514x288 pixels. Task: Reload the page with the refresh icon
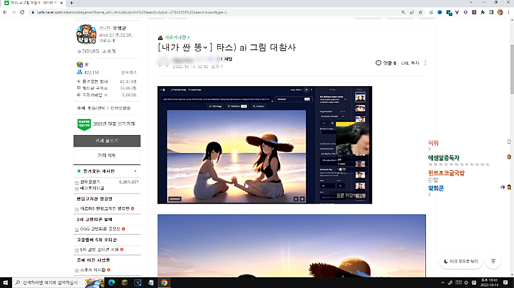(22, 12)
